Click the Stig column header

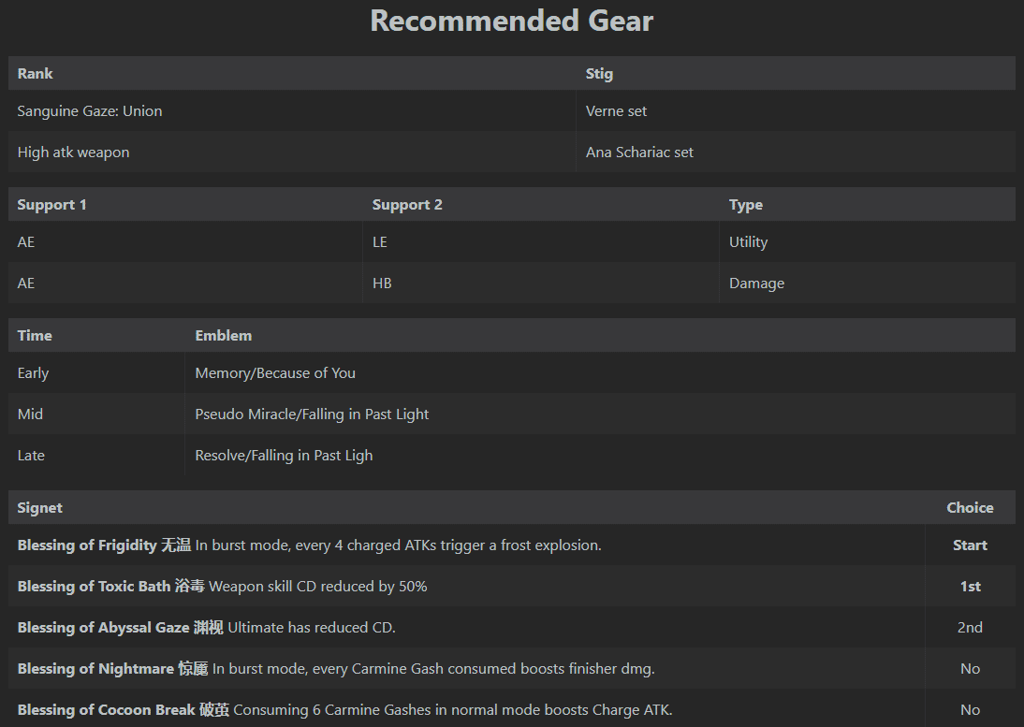[599, 74]
